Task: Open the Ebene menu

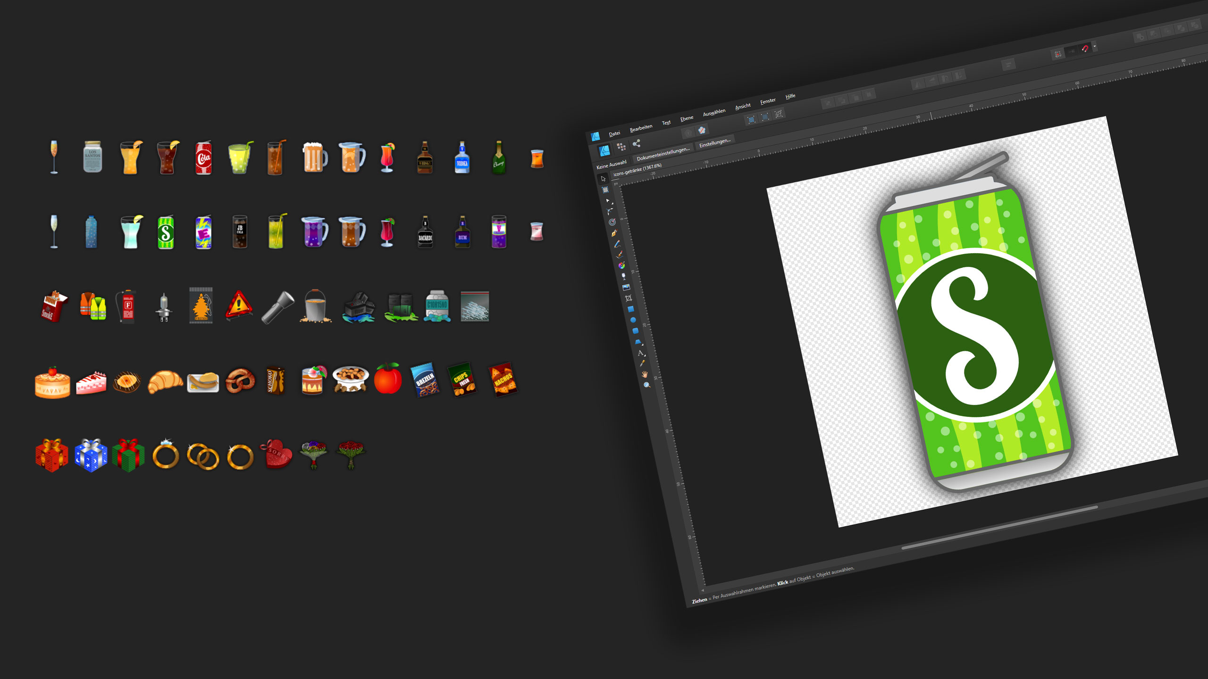Action: [687, 118]
